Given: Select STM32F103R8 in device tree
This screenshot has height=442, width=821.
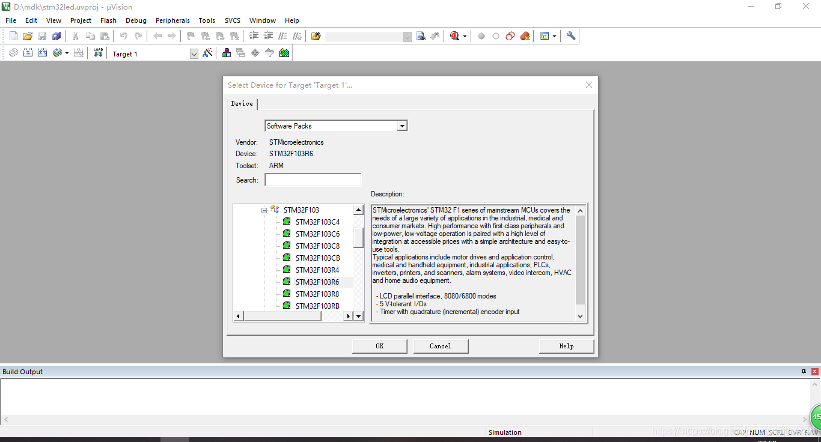Looking at the screenshot, I should (317, 294).
